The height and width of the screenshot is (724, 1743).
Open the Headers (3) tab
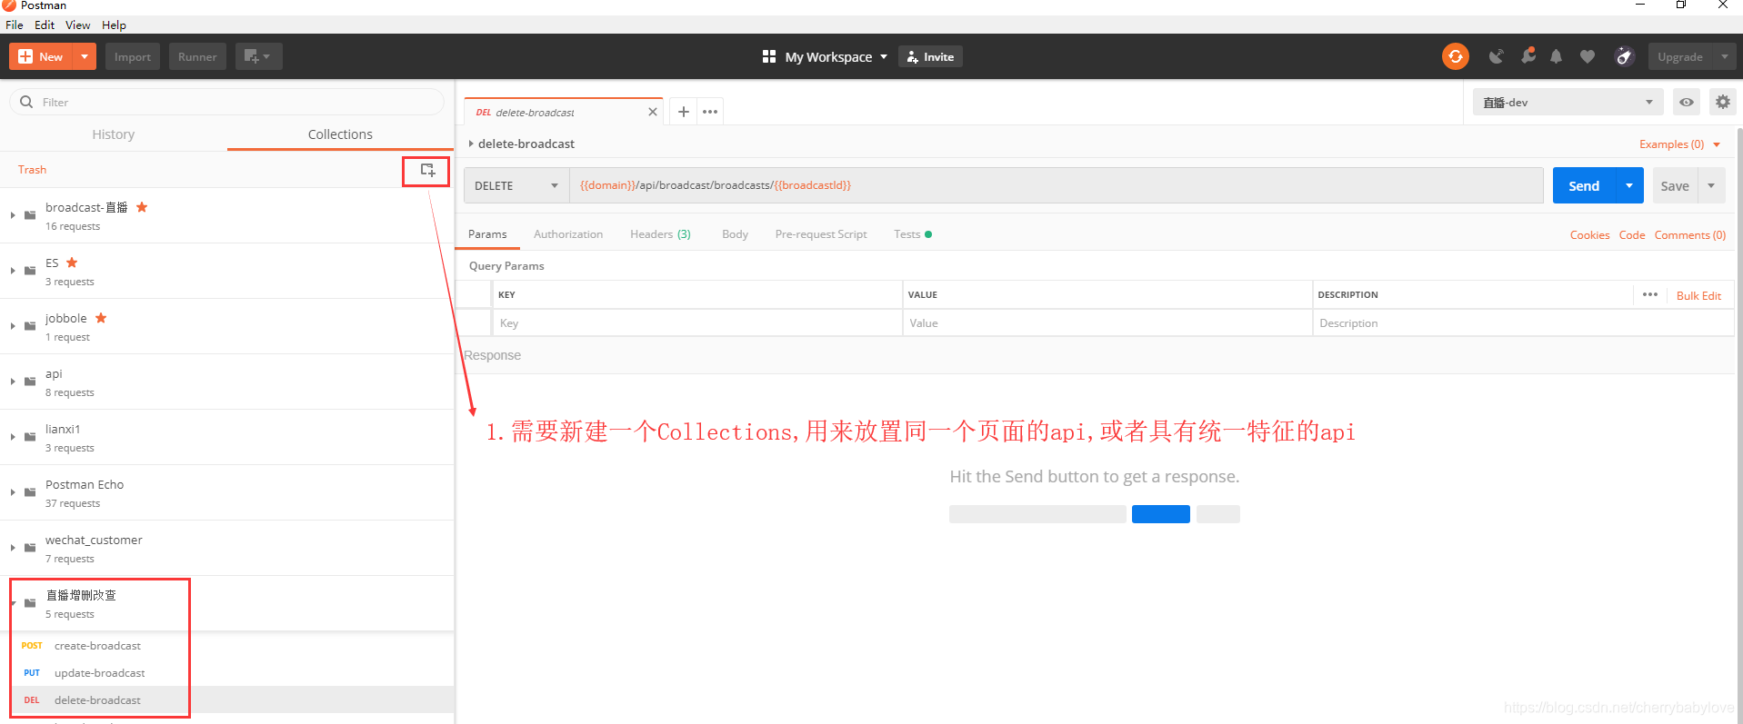660,234
